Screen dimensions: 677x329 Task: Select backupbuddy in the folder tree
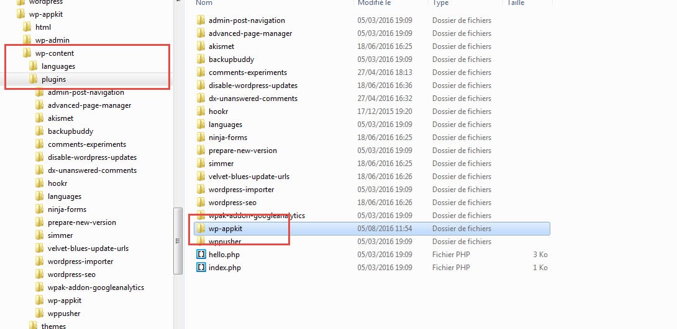click(70, 131)
